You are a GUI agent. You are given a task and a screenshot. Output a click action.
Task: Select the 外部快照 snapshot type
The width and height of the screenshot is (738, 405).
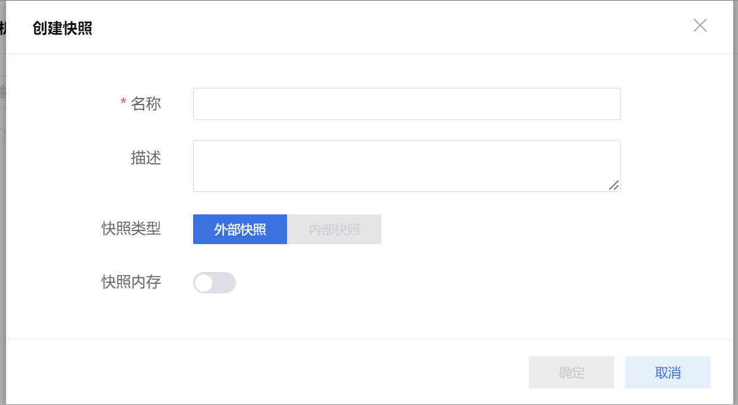coord(240,229)
